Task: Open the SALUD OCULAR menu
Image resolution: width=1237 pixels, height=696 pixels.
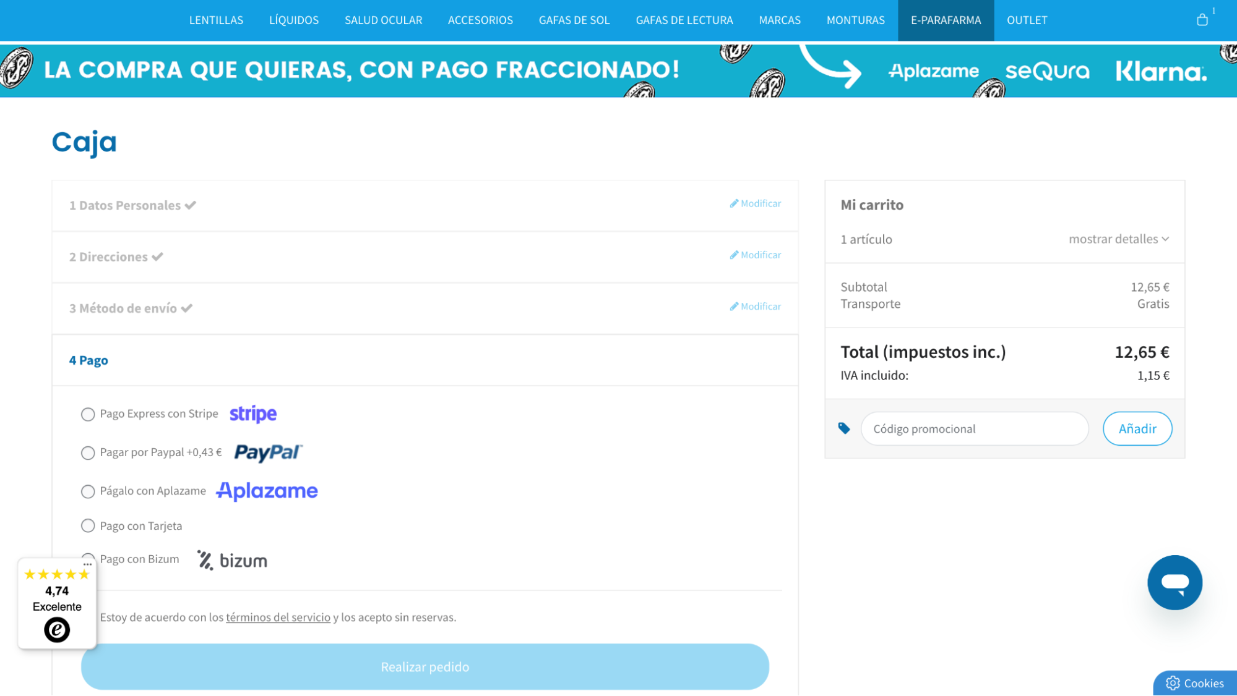Action: point(384,20)
